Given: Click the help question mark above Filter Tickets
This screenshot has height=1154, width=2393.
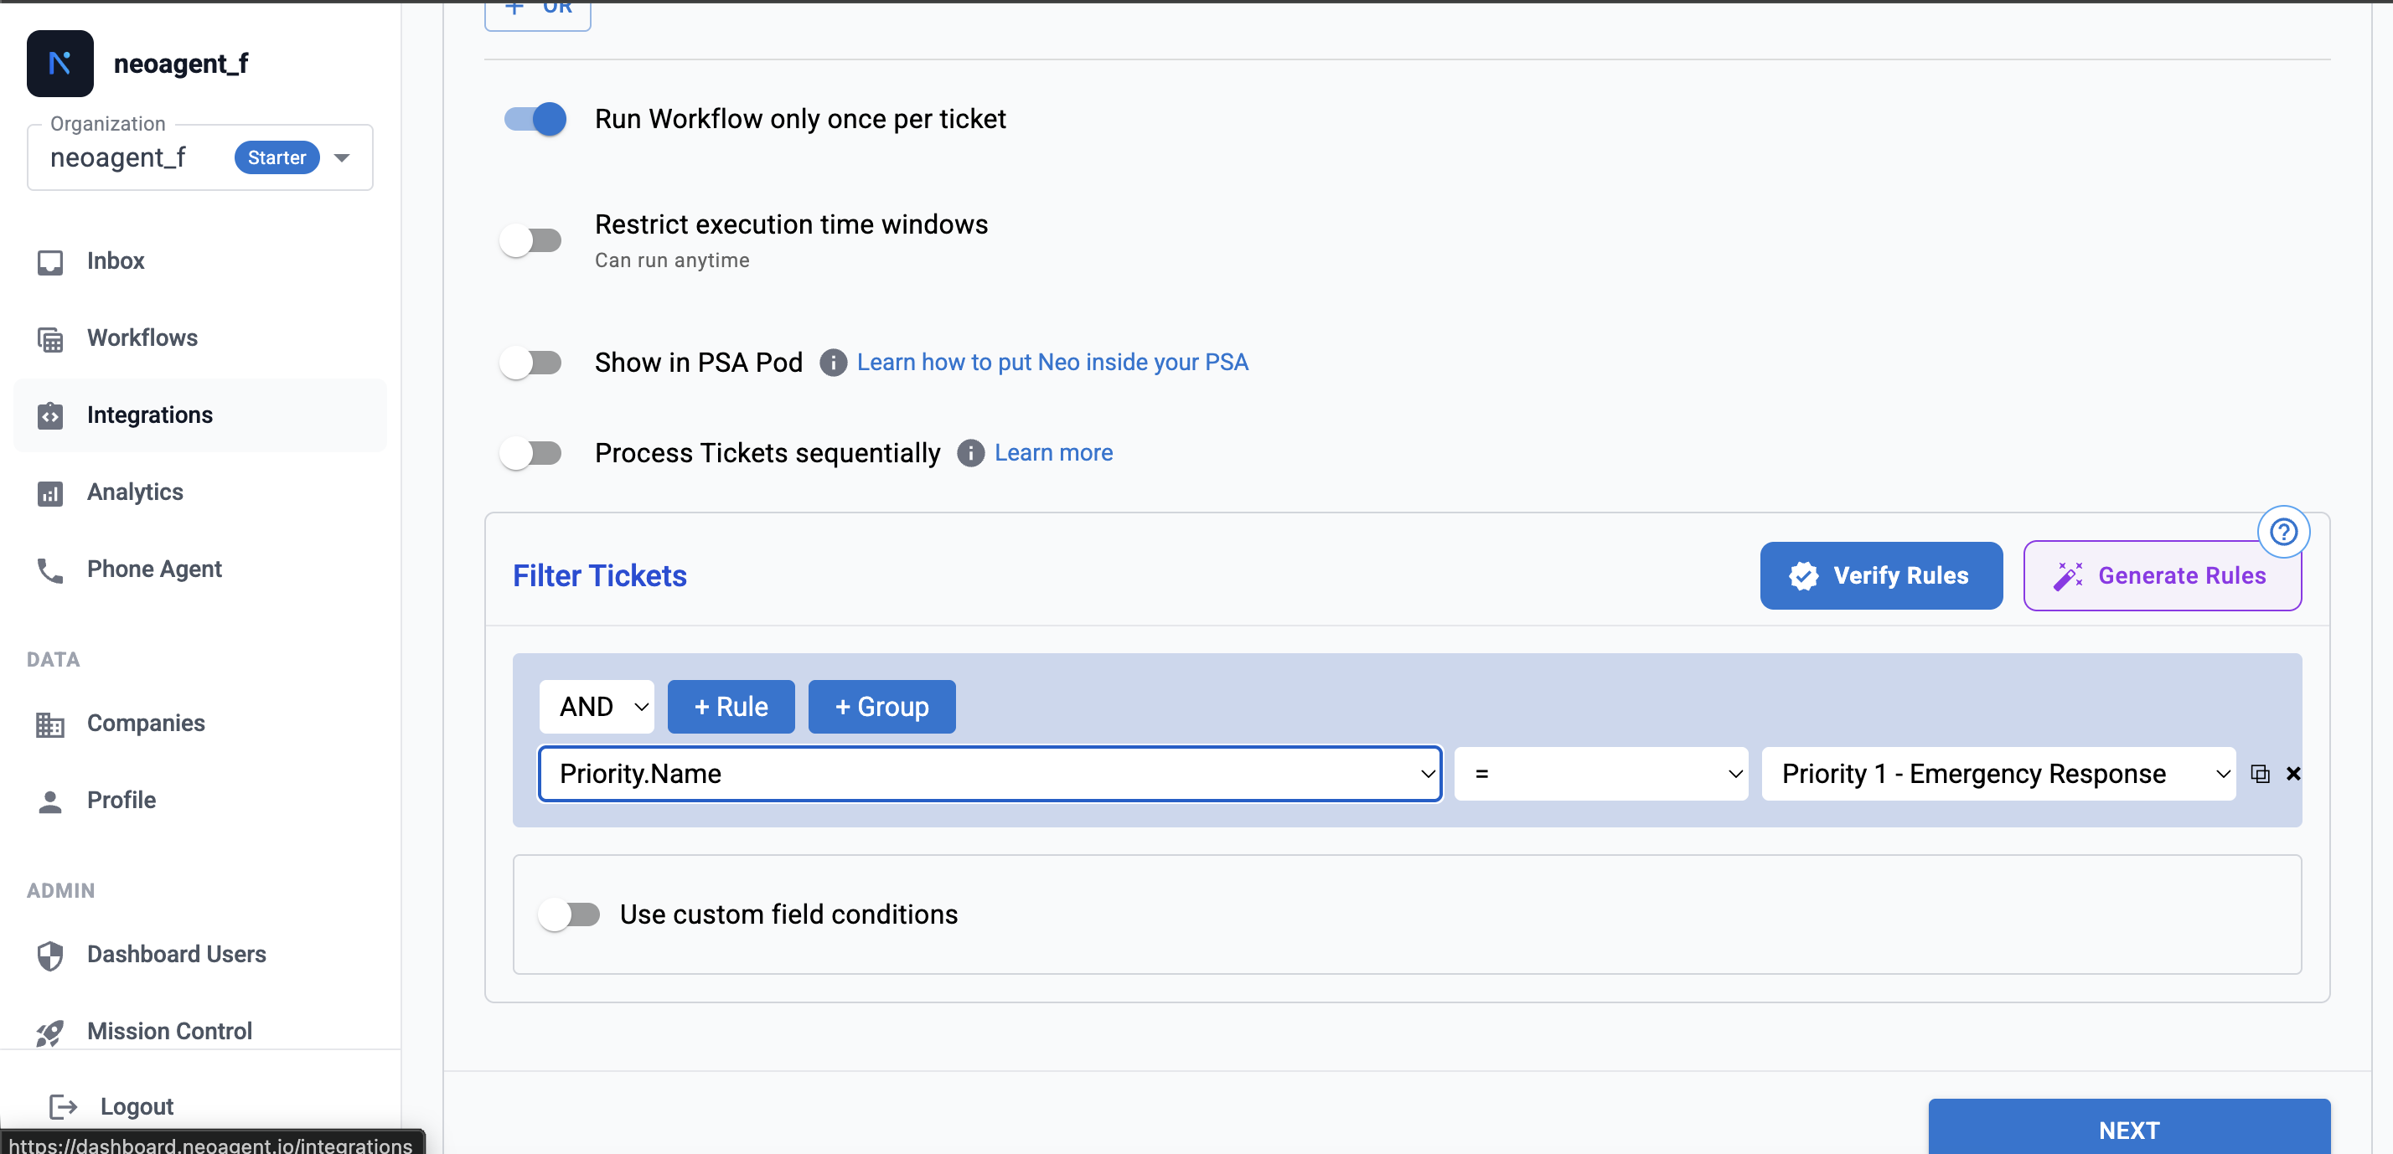Looking at the screenshot, I should 2284,531.
